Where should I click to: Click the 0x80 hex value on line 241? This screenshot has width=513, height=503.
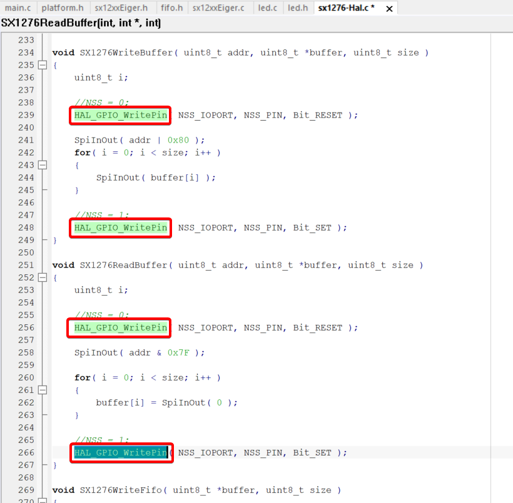tap(178, 140)
